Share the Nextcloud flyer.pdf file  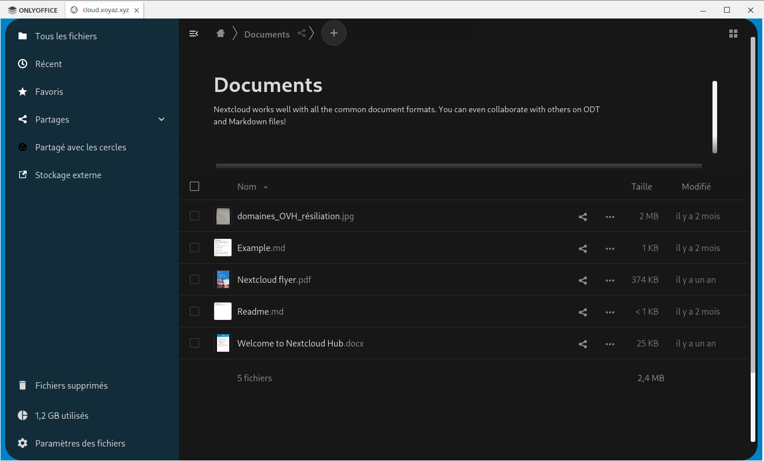tap(583, 281)
